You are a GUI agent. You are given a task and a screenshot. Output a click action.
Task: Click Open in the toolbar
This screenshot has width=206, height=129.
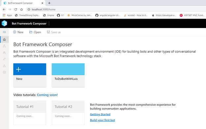[35, 32]
